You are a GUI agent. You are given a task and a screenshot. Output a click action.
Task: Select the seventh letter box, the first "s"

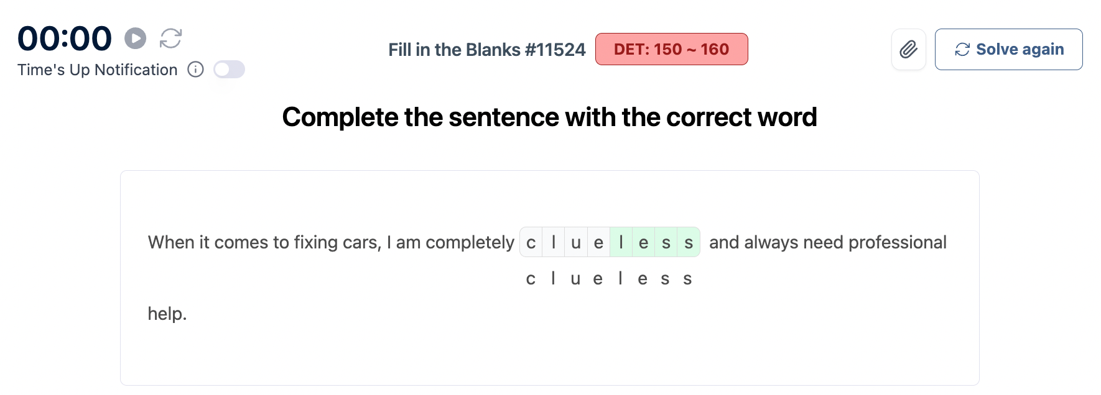666,242
